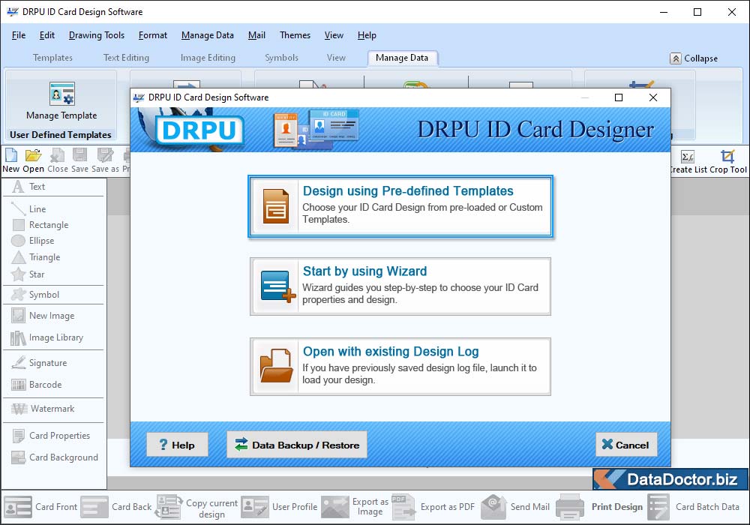This screenshot has height=525, width=750.
Task: Insert a Barcode from sidebar
Action: click(36, 385)
